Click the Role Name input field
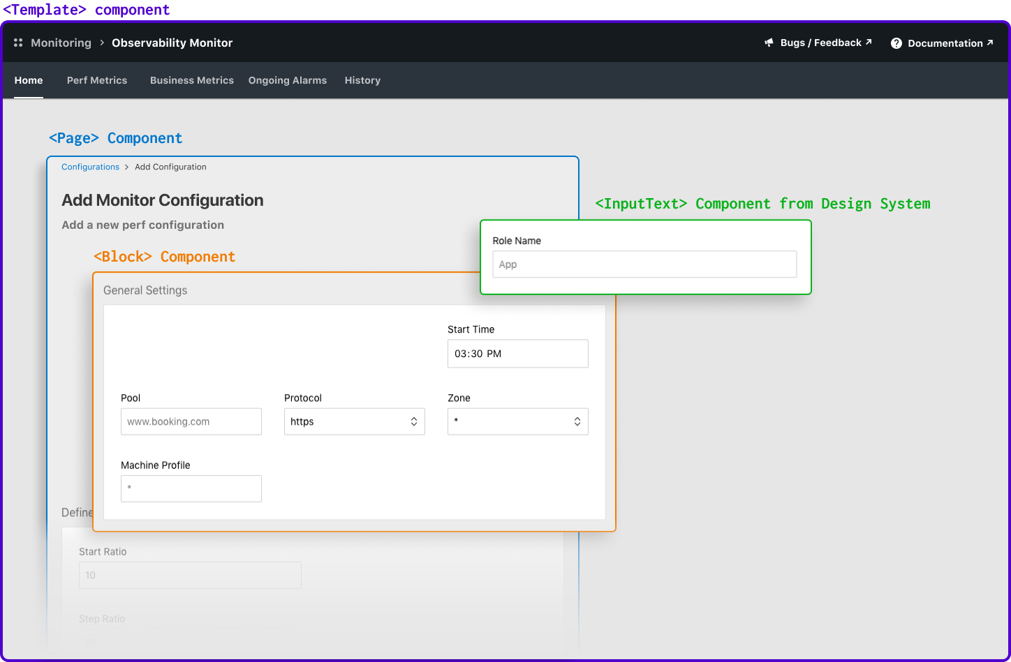The height and width of the screenshot is (662, 1011). click(x=644, y=264)
